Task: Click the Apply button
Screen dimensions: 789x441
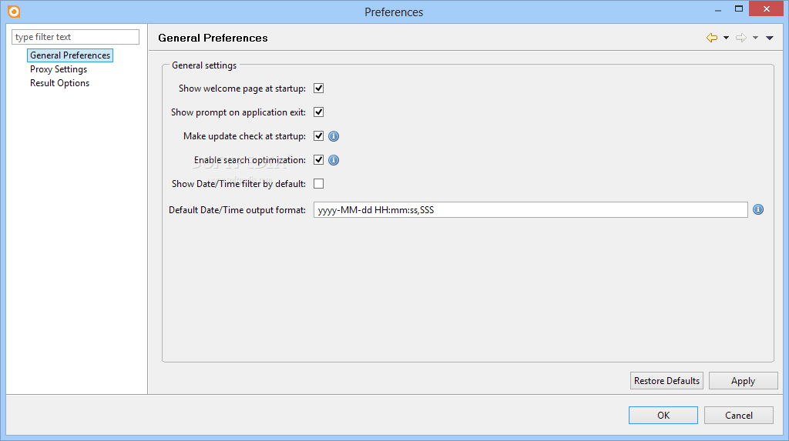Action: (744, 381)
